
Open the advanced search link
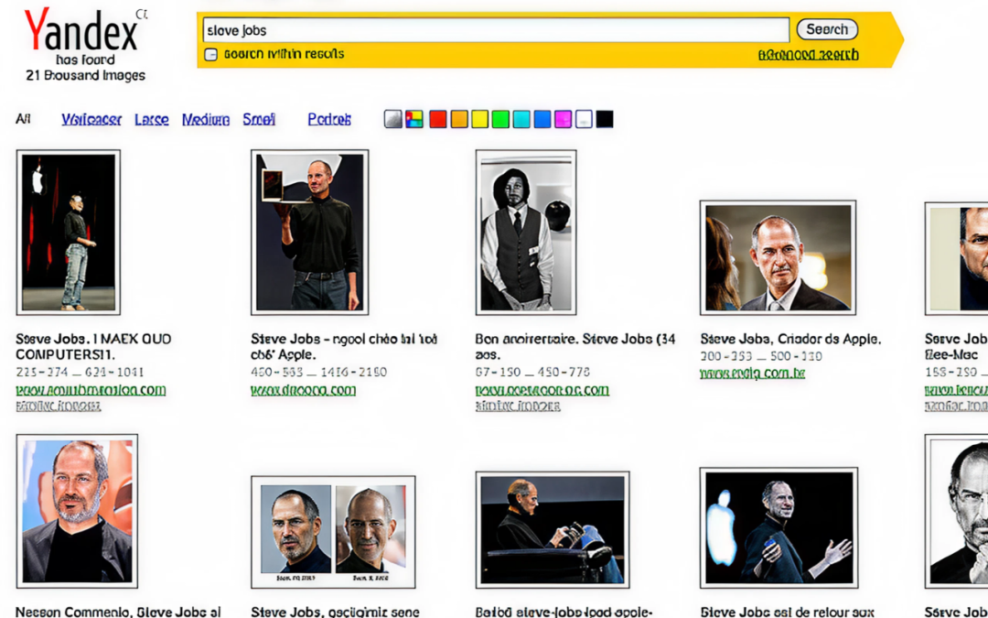808,55
